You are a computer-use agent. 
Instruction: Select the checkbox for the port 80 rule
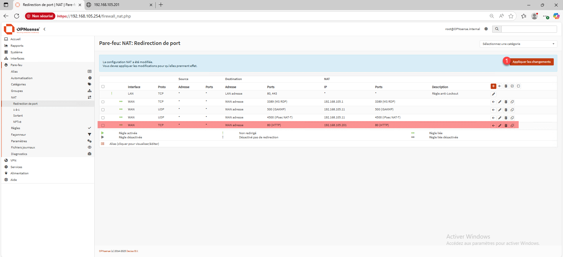coord(103,126)
